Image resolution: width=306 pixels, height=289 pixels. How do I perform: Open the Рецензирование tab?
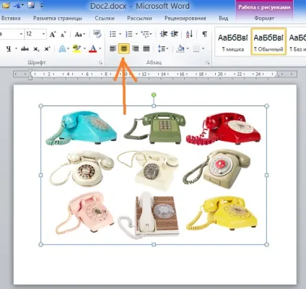point(185,18)
